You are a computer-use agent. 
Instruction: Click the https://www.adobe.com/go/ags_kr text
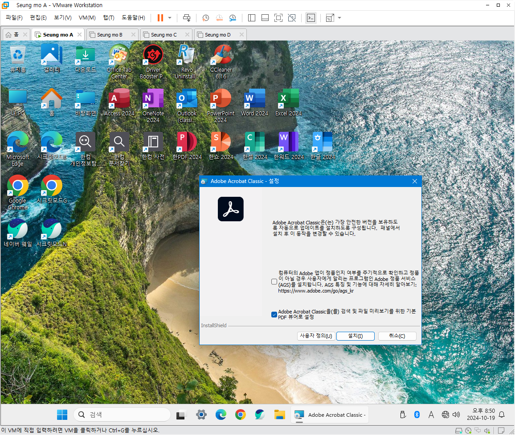click(x=316, y=291)
